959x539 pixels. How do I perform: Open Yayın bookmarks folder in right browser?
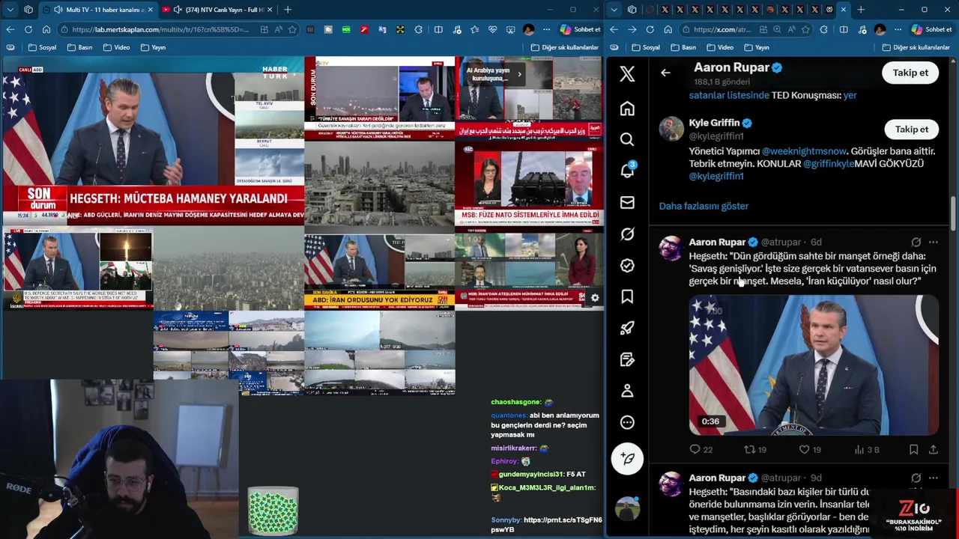[755, 47]
